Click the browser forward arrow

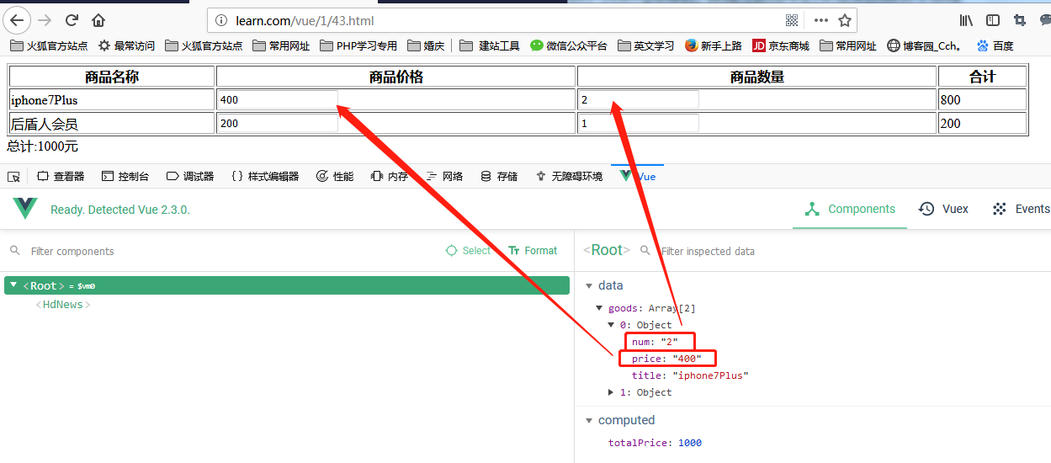pos(45,20)
